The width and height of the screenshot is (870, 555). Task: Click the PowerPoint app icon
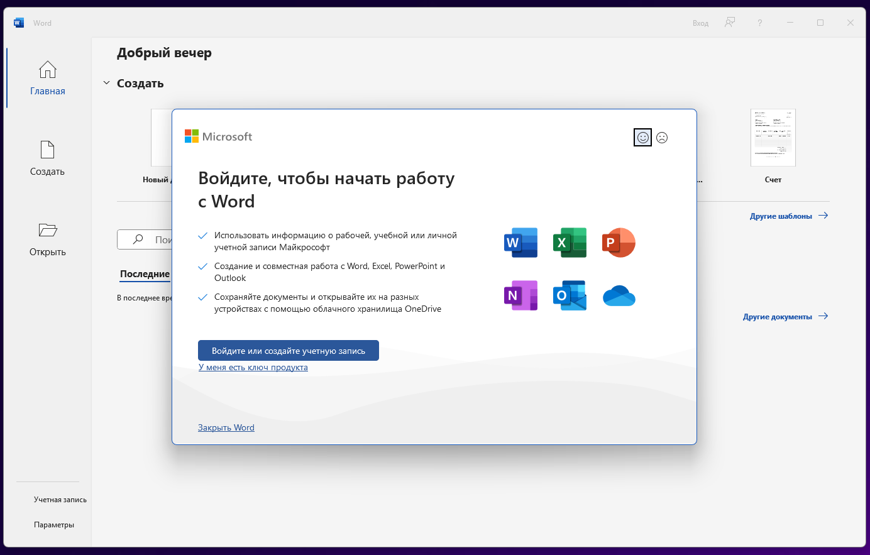tap(619, 243)
